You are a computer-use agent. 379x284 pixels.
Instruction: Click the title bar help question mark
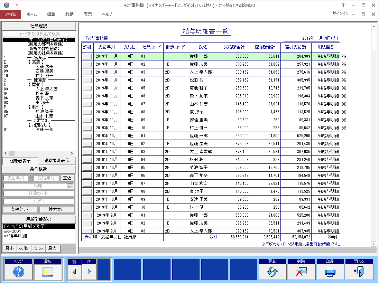coord(343,5)
